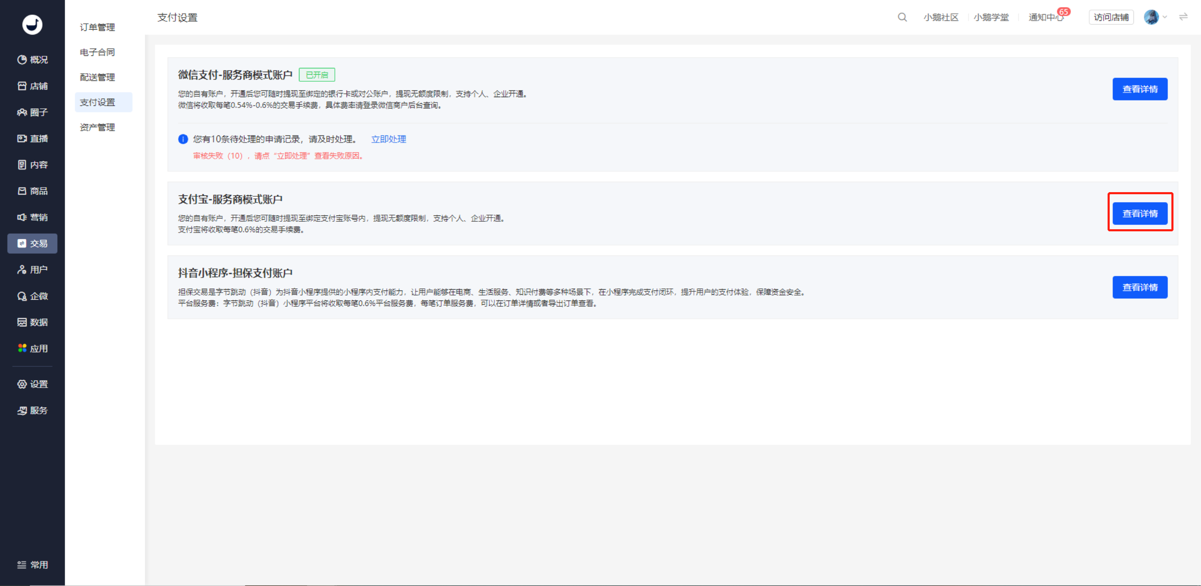Click the blue info icon beside pending records

pos(183,139)
